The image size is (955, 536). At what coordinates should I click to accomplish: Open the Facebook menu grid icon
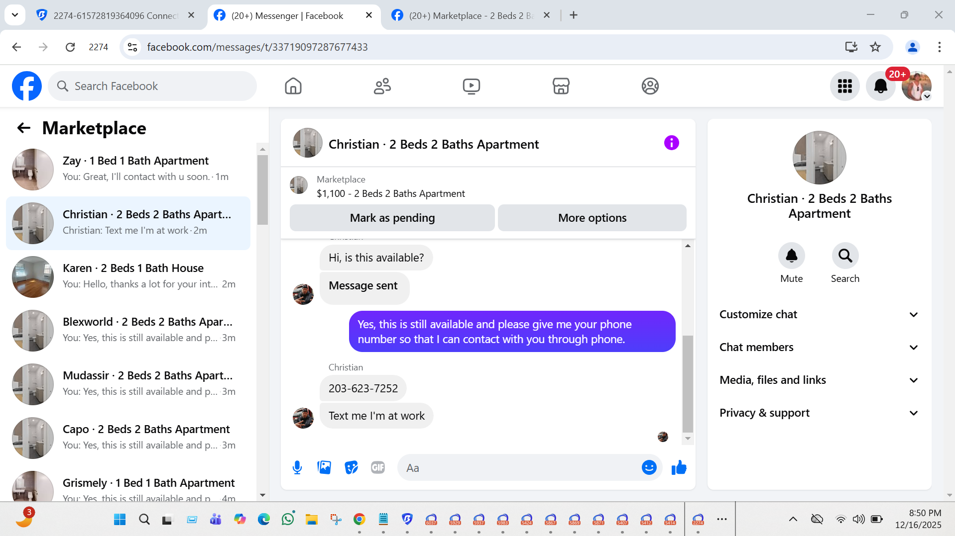coord(845,86)
